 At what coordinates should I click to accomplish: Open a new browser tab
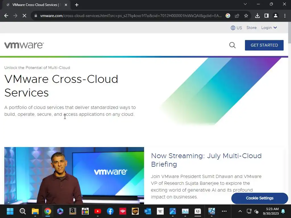(77, 5)
